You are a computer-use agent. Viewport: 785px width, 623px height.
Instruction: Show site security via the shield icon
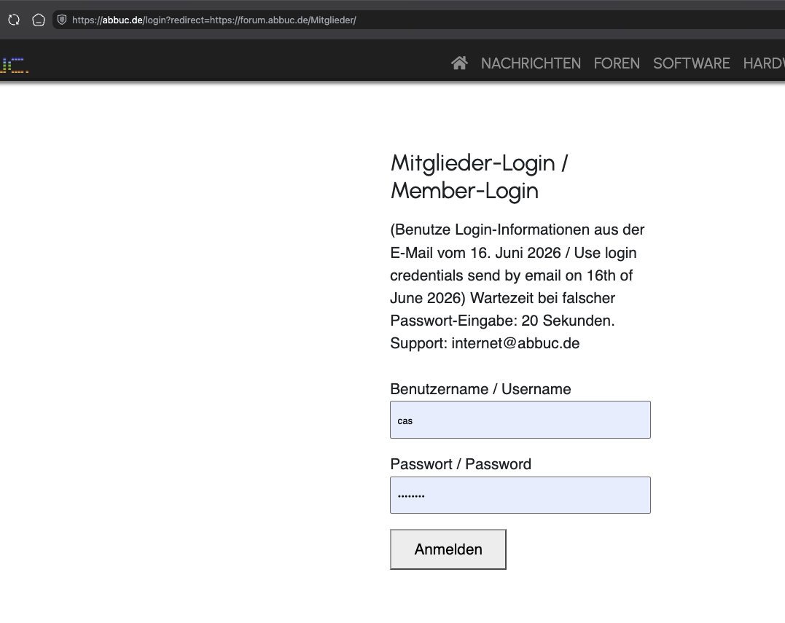coord(62,20)
